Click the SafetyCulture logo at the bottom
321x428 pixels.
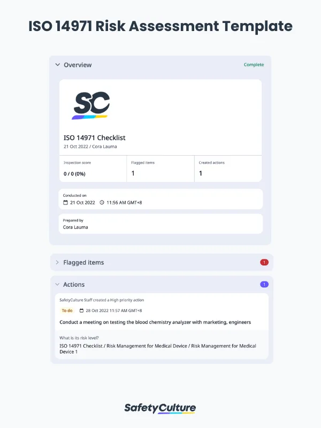tap(160, 408)
